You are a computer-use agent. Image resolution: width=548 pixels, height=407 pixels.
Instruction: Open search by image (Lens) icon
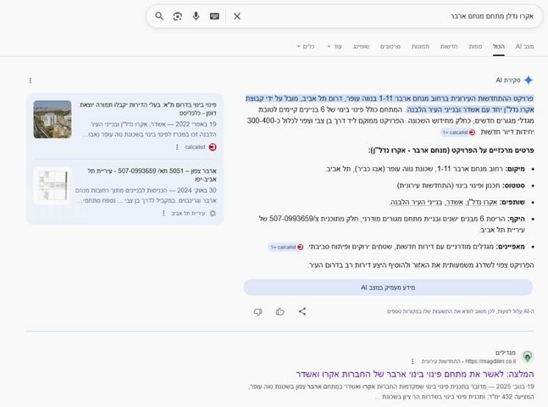coord(178,16)
